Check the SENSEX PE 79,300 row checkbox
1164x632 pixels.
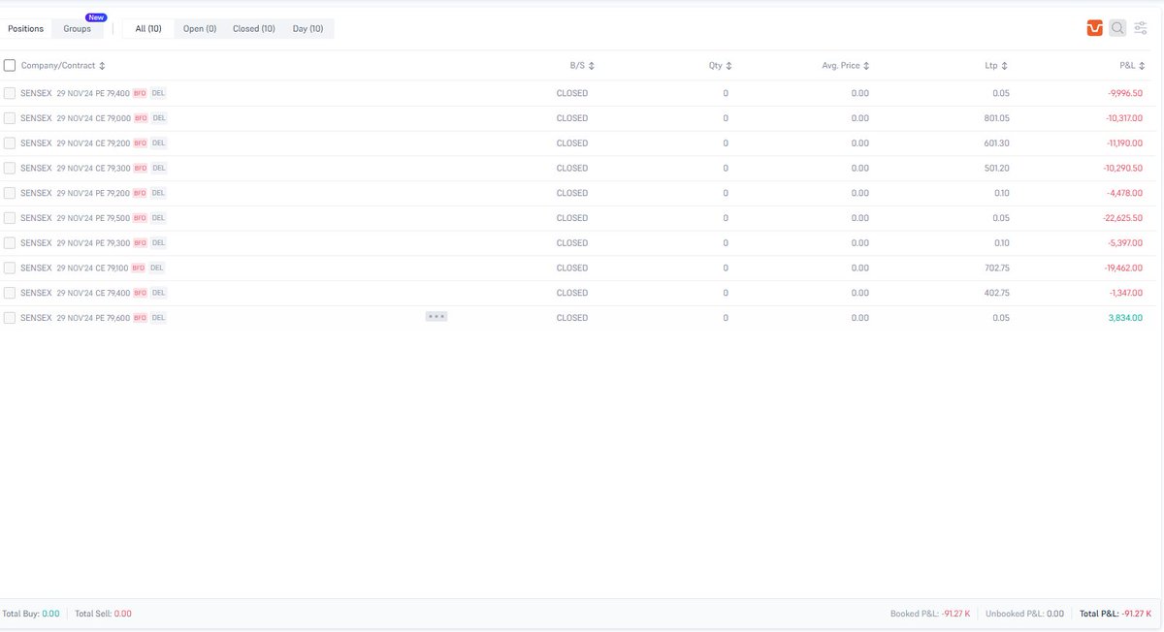10,242
